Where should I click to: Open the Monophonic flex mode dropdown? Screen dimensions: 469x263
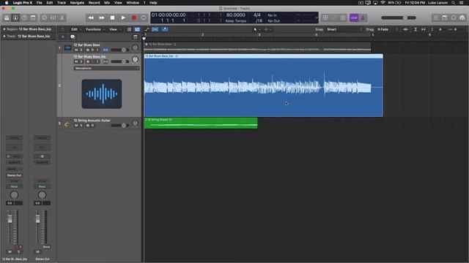tap(106, 68)
